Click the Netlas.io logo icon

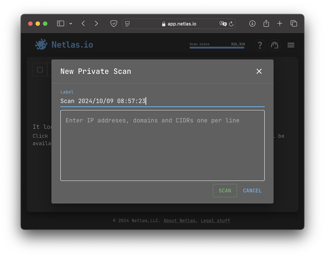[41, 45]
